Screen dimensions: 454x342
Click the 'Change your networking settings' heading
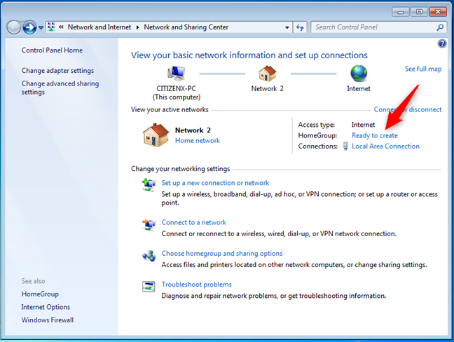pyautogui.click(x=180, y=169)
